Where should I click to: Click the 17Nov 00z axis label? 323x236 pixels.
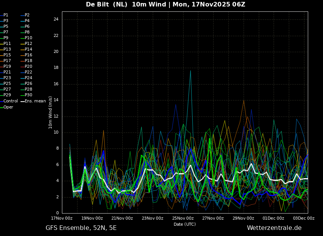click(x=62, y=218)
